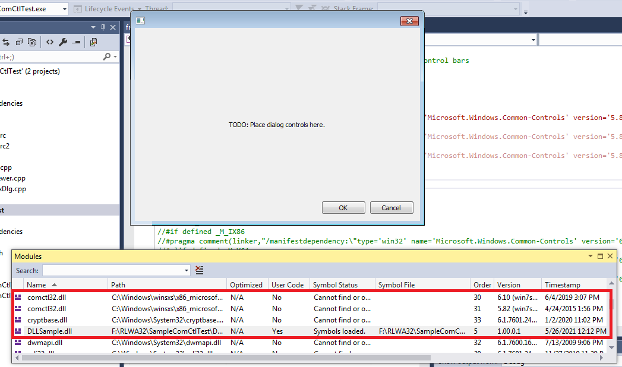Sort Modules by Order column header
This screenshot has height=367, width=622.
click(482, 285)
